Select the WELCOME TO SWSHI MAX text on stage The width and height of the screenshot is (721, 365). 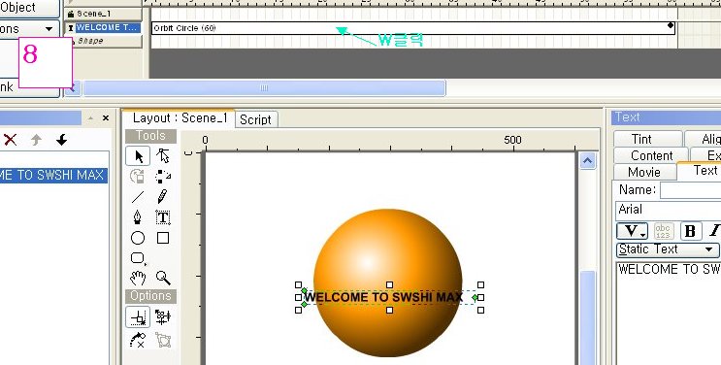(x=383, y=297)
